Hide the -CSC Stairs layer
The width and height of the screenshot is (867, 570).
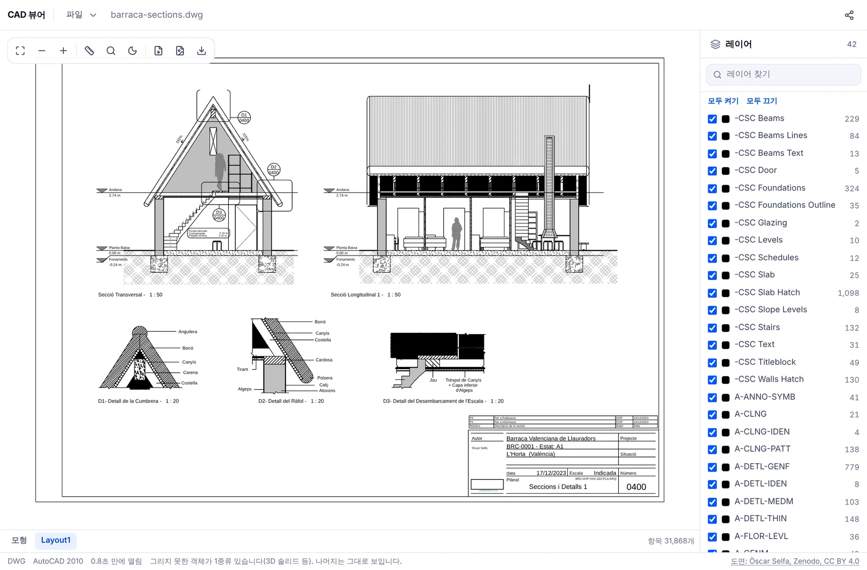(x=712, y=328)
